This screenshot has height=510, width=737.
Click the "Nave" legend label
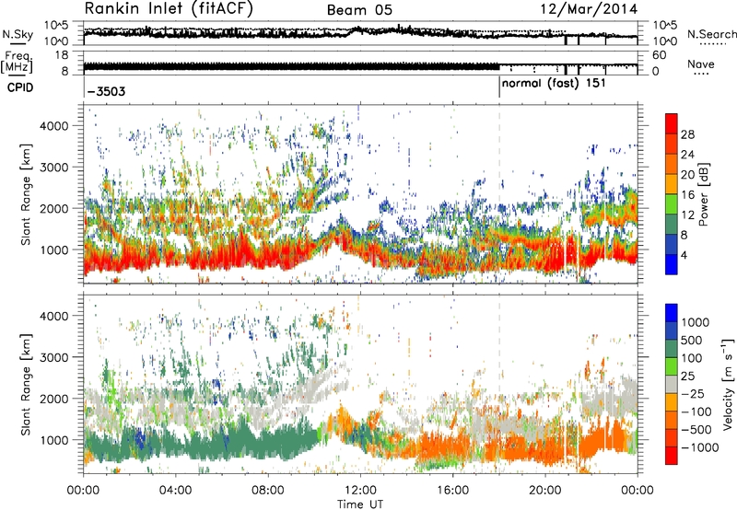coord(701,64)
